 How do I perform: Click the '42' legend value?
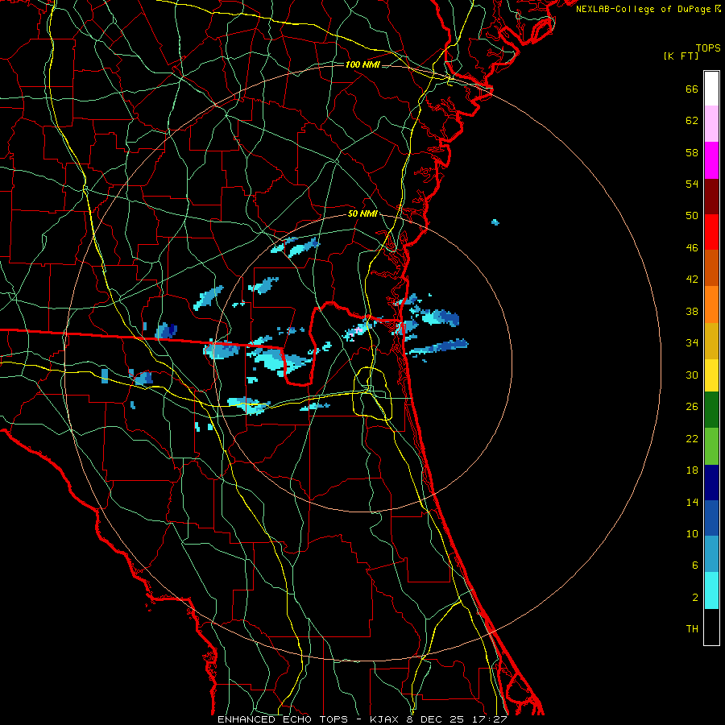(x=692, y=280)
